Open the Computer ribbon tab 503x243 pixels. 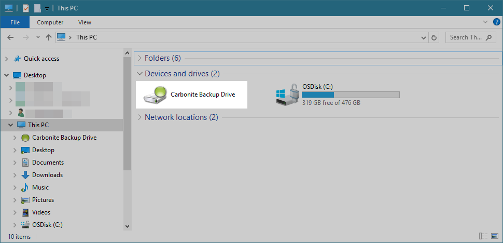pyautogui.click(x=50, y=22)
